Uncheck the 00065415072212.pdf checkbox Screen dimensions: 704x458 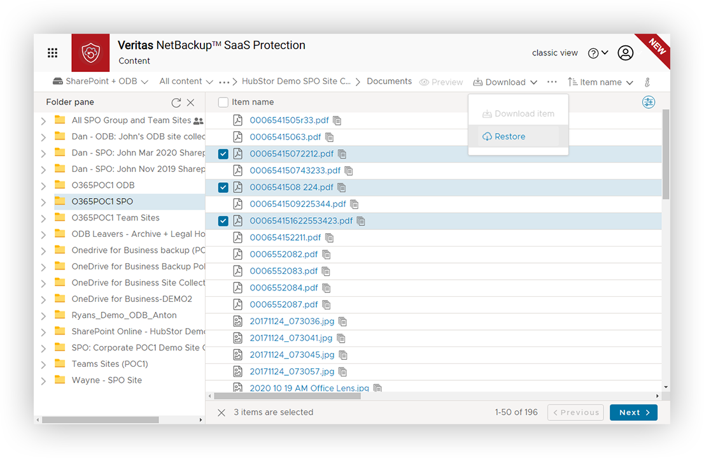coord(223,154)
